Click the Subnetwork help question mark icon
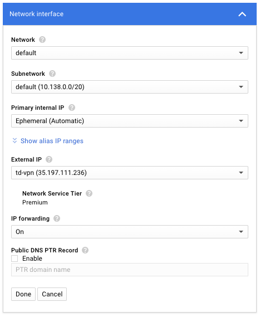 coord(52,74)
